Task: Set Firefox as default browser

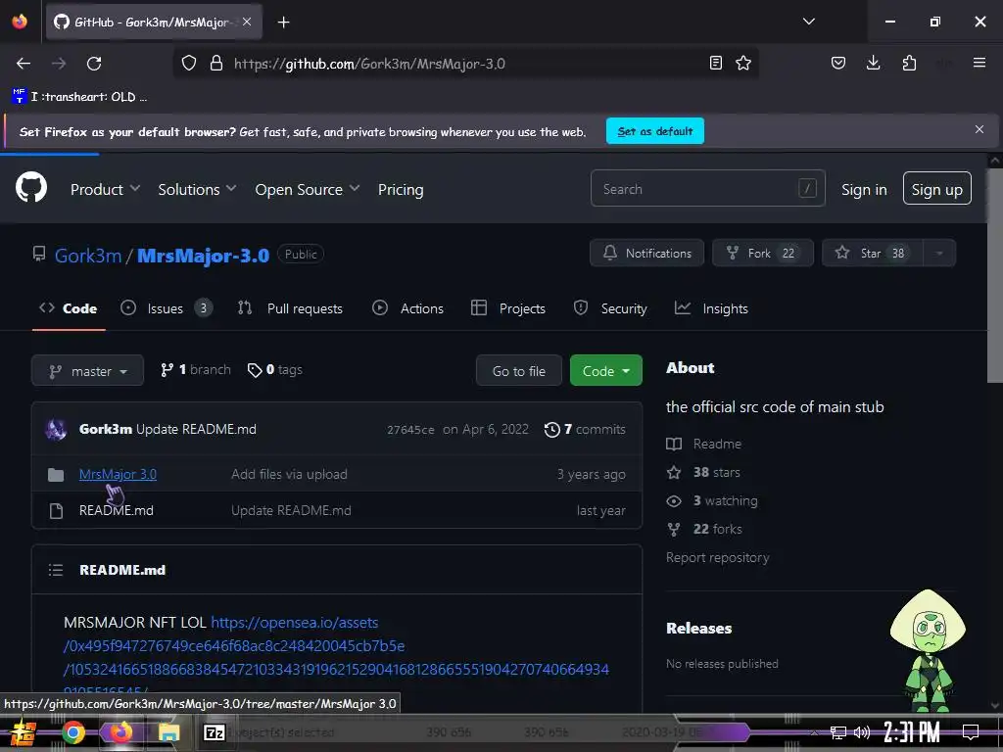Action: [x=655, y=131]
